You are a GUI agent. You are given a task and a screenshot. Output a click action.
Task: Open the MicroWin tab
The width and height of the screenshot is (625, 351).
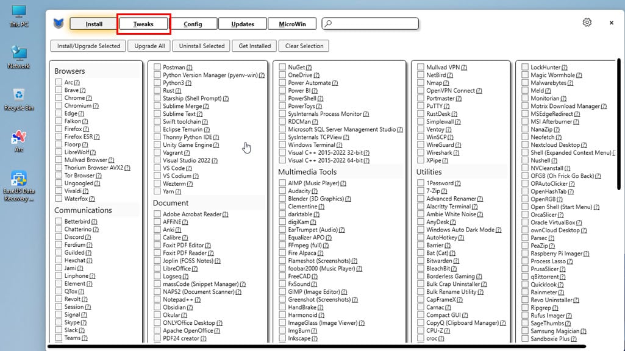[x=292, y=24]
